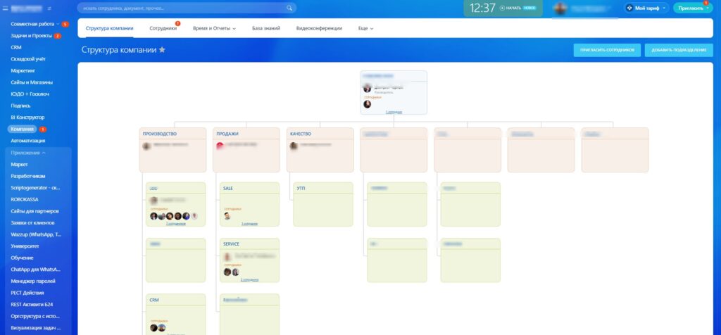721x335 pixels.
Task: Click employees count link in SERVICE card
Action: point(250,279)
